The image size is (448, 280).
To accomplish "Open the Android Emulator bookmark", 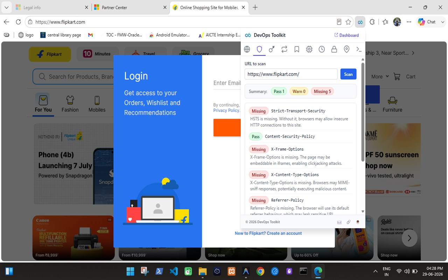I will (169, 35).
